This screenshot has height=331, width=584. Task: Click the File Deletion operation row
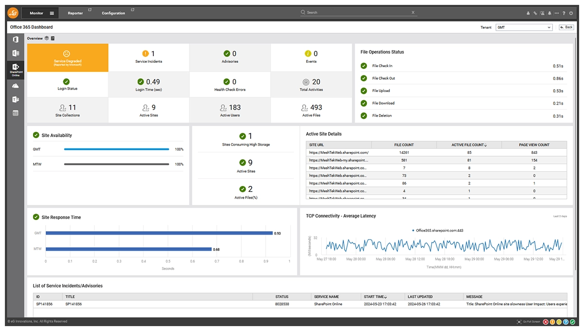[462, 116]
